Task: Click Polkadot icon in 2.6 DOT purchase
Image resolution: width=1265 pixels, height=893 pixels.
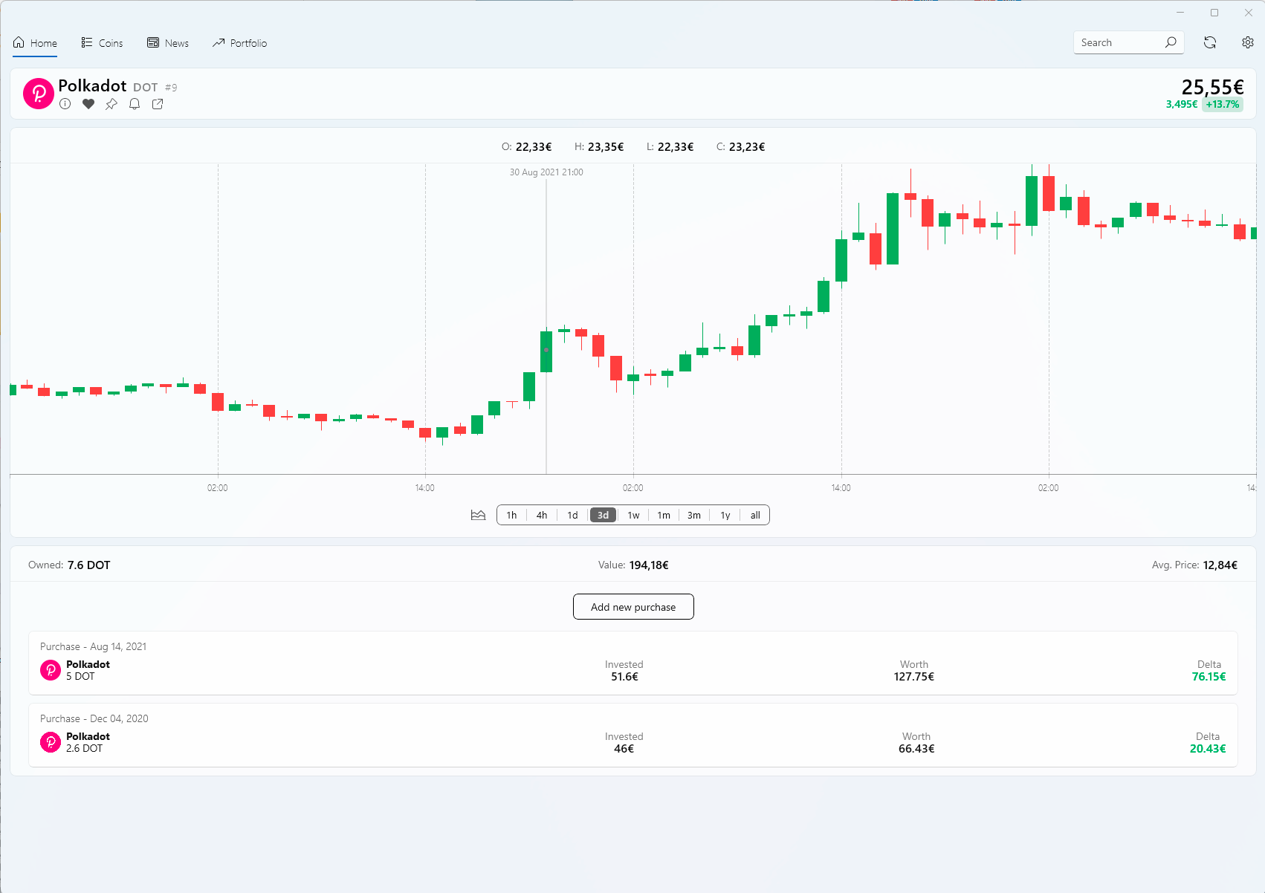Action: [51, 742]
